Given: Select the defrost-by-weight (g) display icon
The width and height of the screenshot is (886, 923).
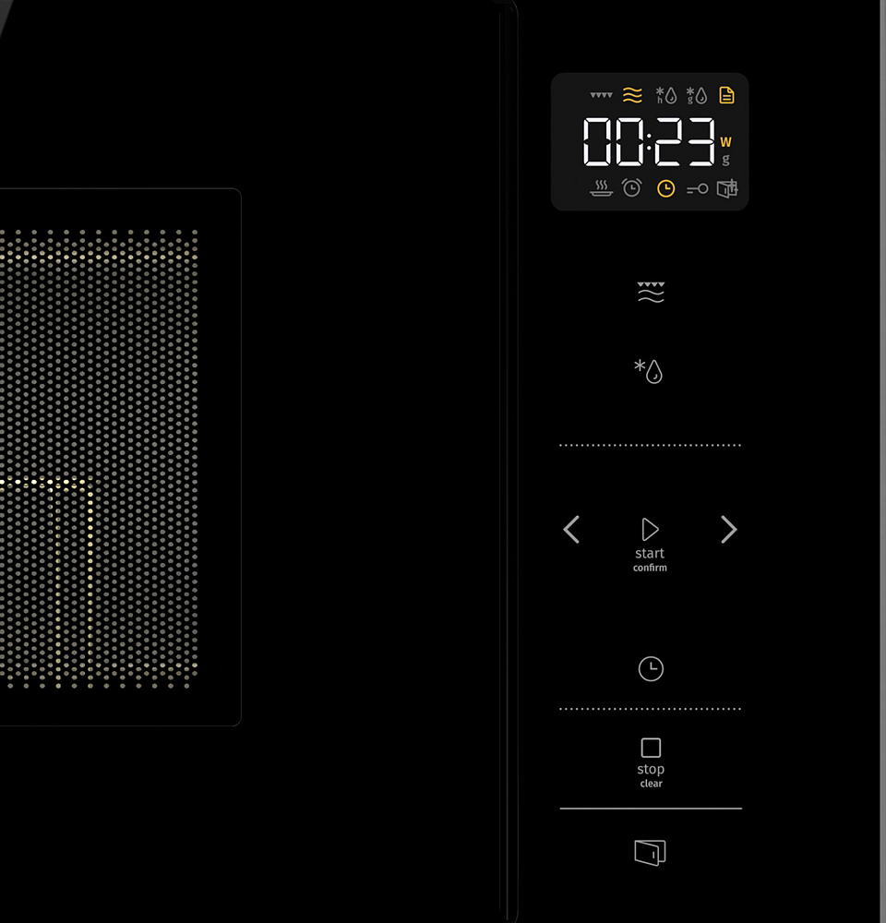Looking at the screenshot, I should point(696,95).
